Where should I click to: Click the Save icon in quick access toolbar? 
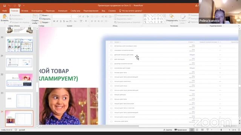pyautogui.click(x=5, y=6)
